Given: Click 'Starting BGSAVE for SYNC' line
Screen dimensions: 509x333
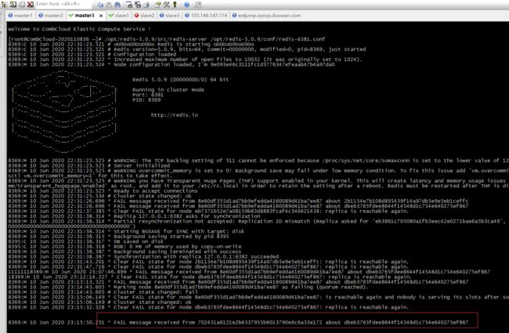Looking at the screenshot, I should pyautogui.click(x=126, y=231).
